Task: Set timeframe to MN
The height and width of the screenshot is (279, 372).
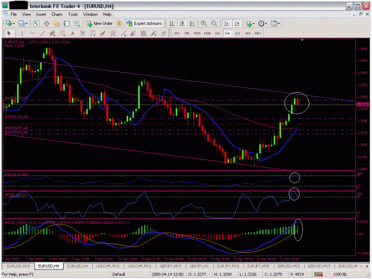Action: point(258,33)
